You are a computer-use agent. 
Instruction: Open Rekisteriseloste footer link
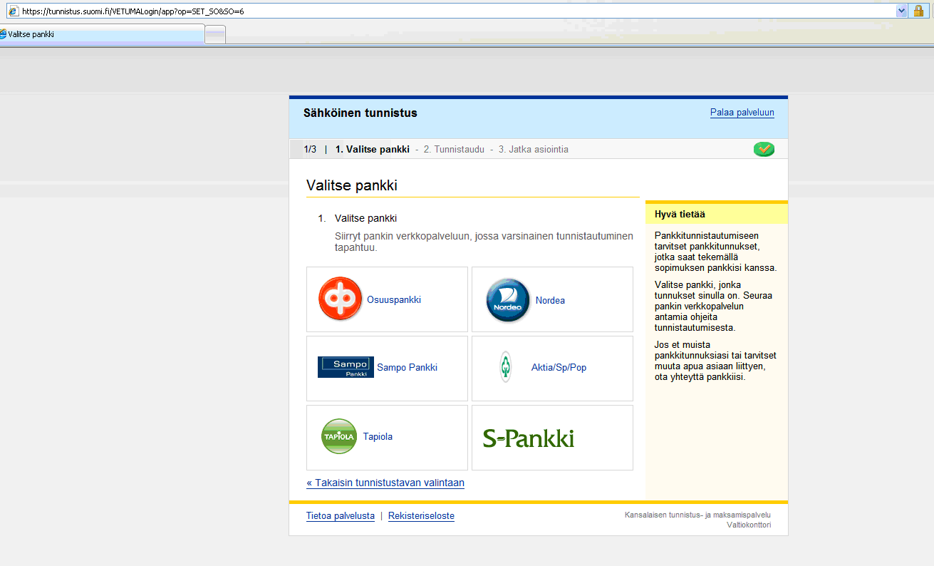421,516
